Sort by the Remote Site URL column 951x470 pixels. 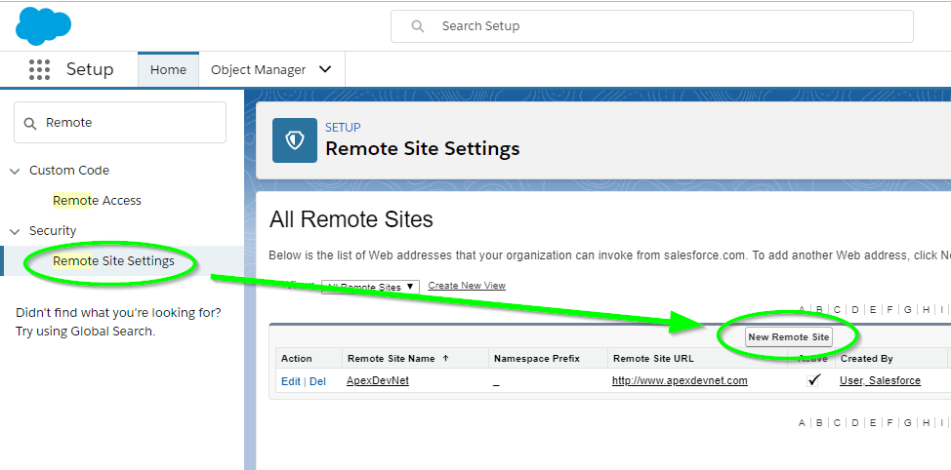point(653,359)
